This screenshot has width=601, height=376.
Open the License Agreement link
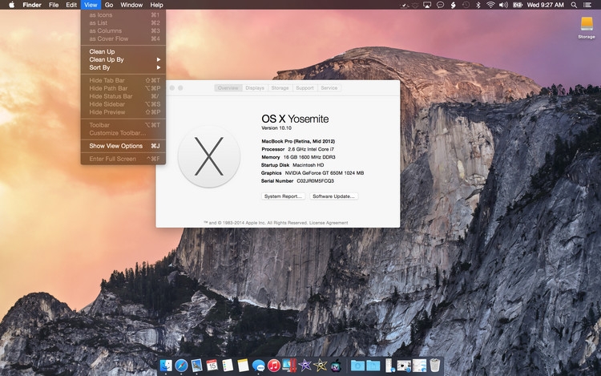click(x=329, y=223)
